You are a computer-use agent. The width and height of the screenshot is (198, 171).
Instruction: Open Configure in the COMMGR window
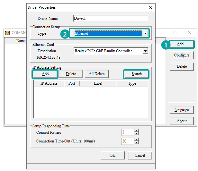(182, 55)
